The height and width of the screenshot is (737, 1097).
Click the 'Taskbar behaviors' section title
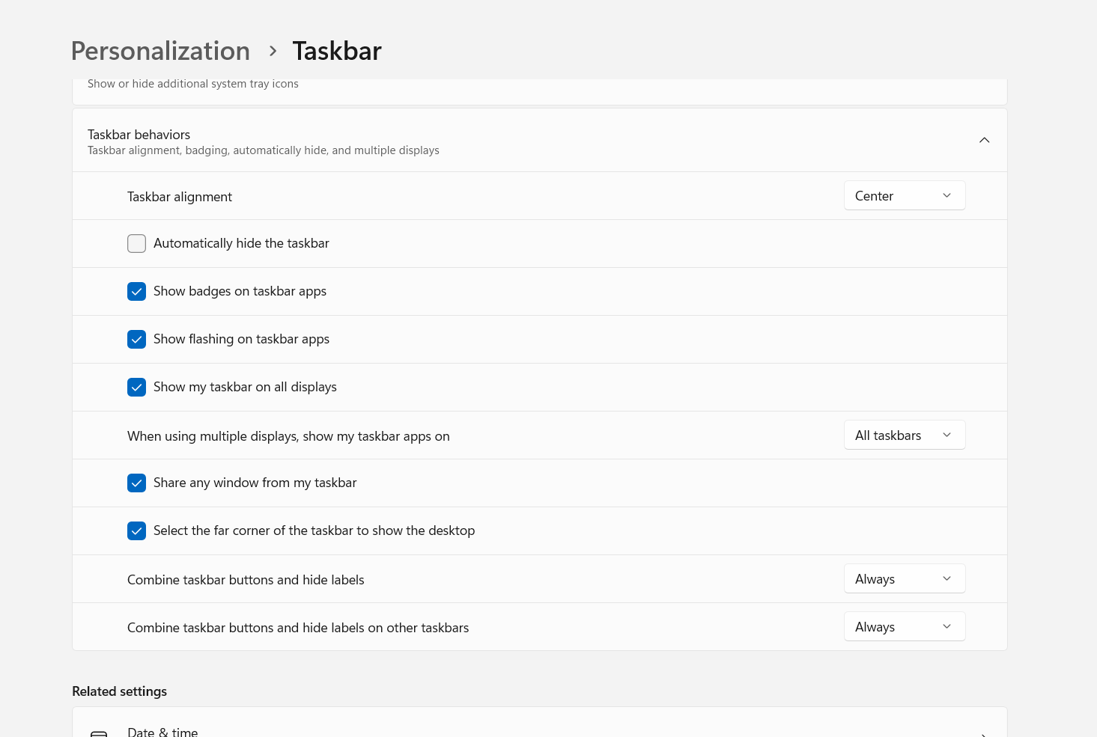(x=139, y=135)
